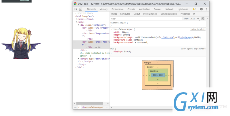Screen dimensions: 230x116
Task: Open DevTools settings gear
Action: (202, 9)
